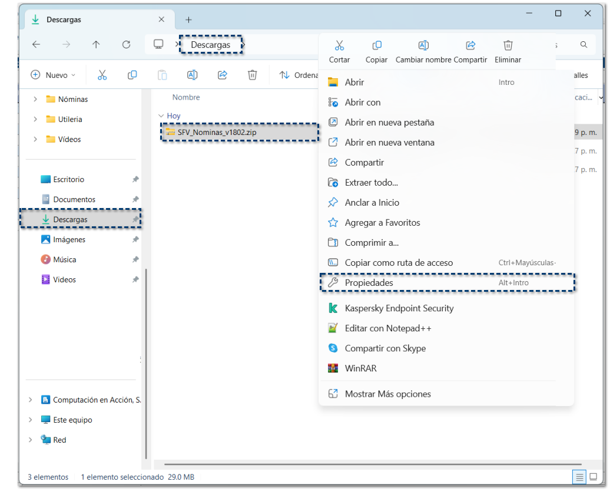Screen dimensions: 610x491
Task: Click the Cortar scissors icon in context menu
Action: pos(339,45)
